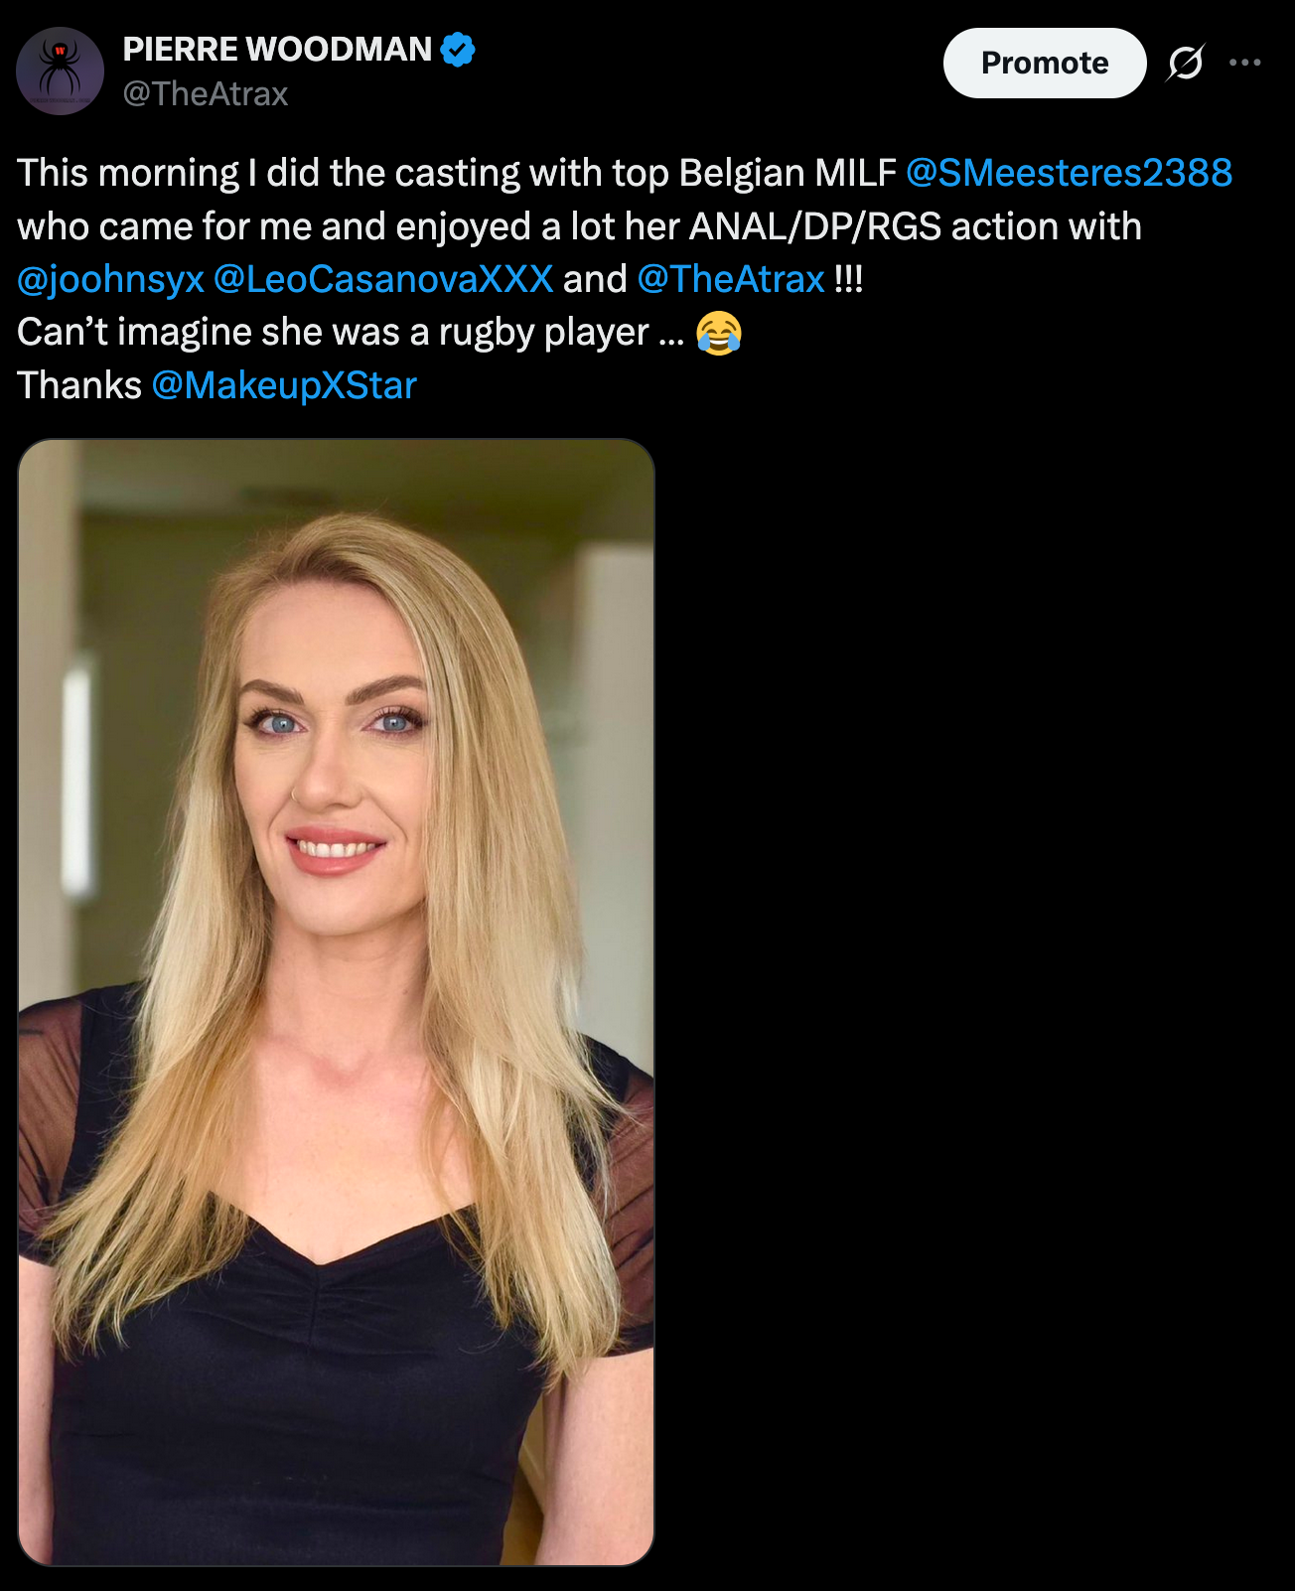1295x1591 pixels.
Task: Click the empty black area right of the photo
Action: click(973, 1002)
